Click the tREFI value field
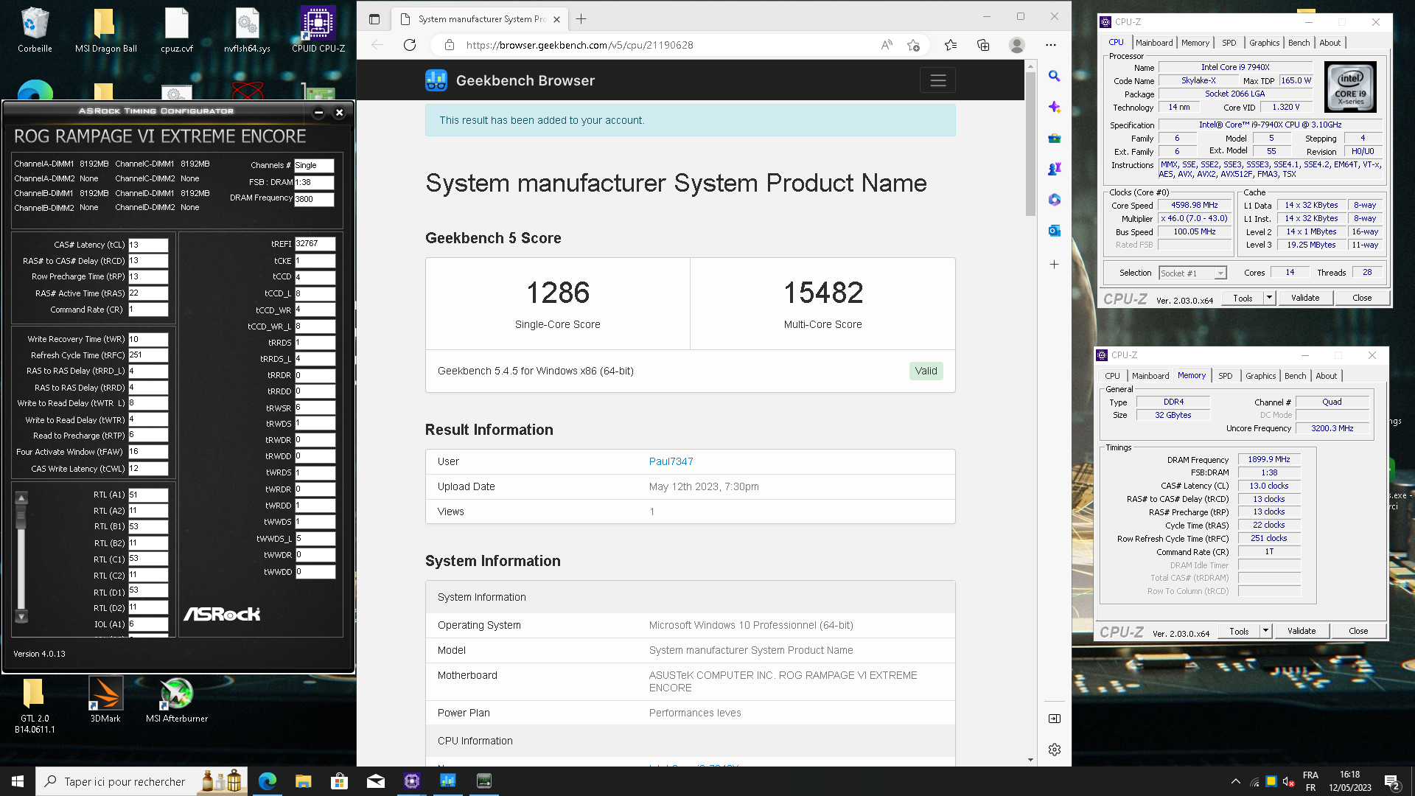 (315, 244)
